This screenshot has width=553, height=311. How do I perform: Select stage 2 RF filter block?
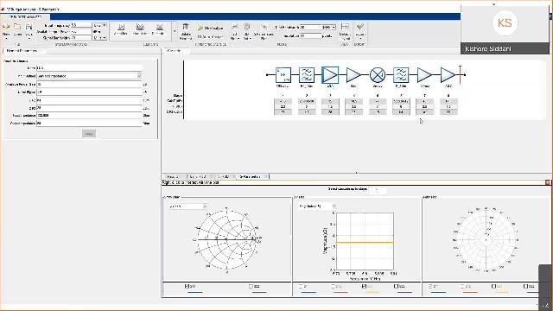point(307,75)
